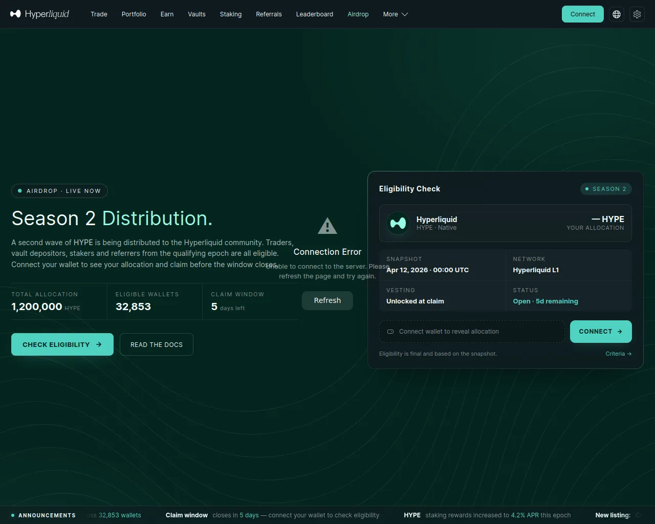Image resolution: width=655 pixels, height=524 pixels.
Task: Open the settings gear icon
Action: [637, 14]
